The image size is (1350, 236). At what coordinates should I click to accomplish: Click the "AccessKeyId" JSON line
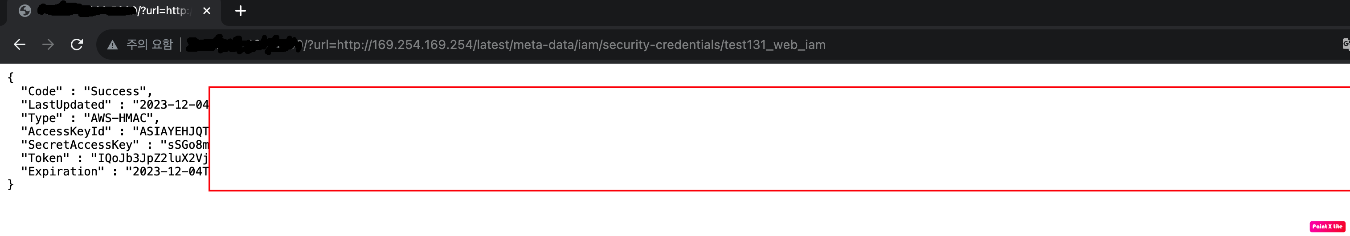pos(115,131)
